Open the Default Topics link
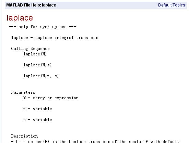The image size is (189, 143). 172,5
